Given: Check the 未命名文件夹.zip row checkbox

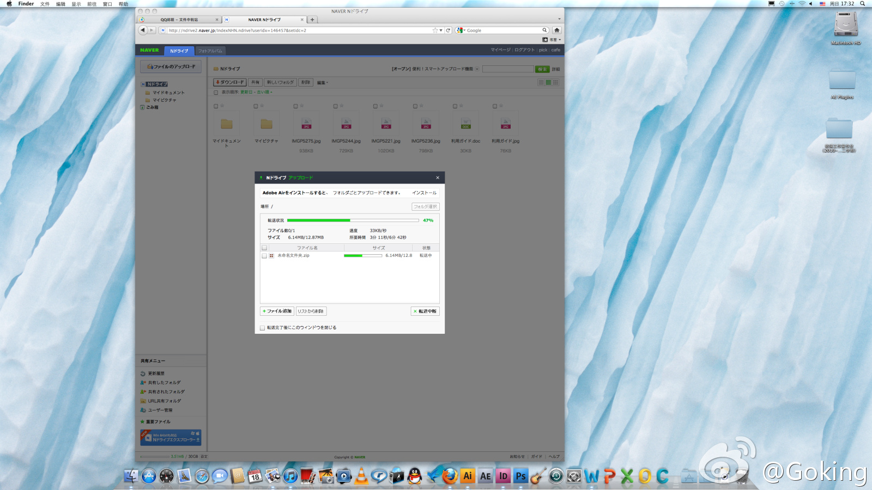Looking at the screenshot, I should (264, 255).
